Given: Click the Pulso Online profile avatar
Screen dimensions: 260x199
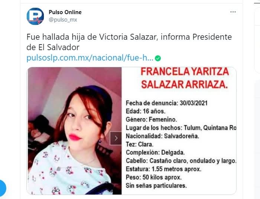Looking at the screenshot, I should 35,16.
